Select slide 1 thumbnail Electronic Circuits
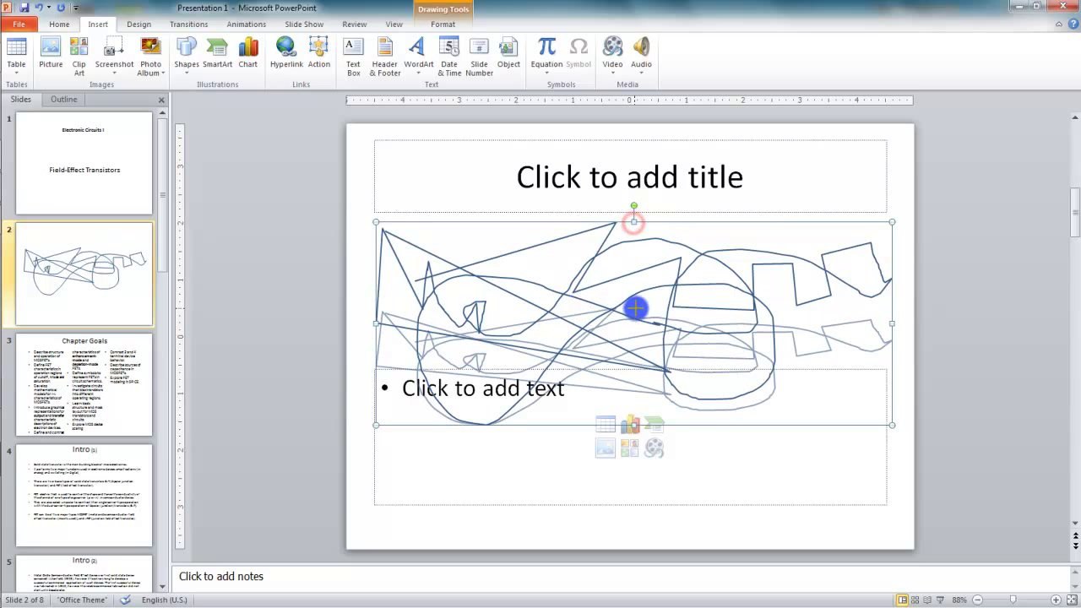 point(84,163)
